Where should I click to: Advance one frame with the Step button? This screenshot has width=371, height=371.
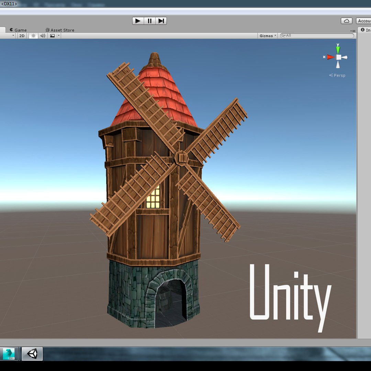click(161, 21)
